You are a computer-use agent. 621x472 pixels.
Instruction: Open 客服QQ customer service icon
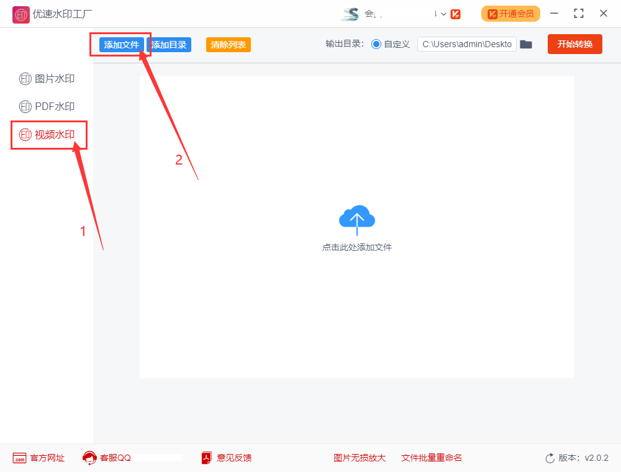(89, 458)
